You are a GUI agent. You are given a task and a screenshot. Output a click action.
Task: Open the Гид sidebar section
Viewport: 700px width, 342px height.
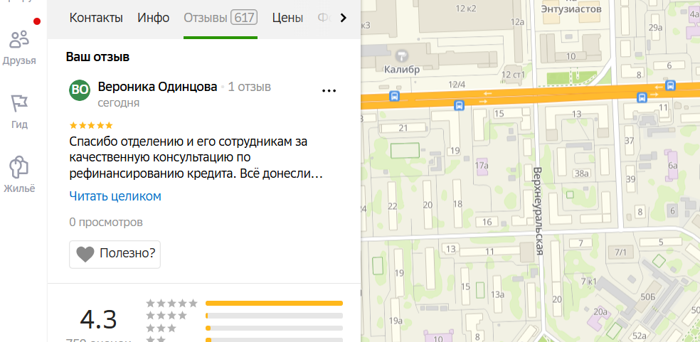tap(19, 112)
